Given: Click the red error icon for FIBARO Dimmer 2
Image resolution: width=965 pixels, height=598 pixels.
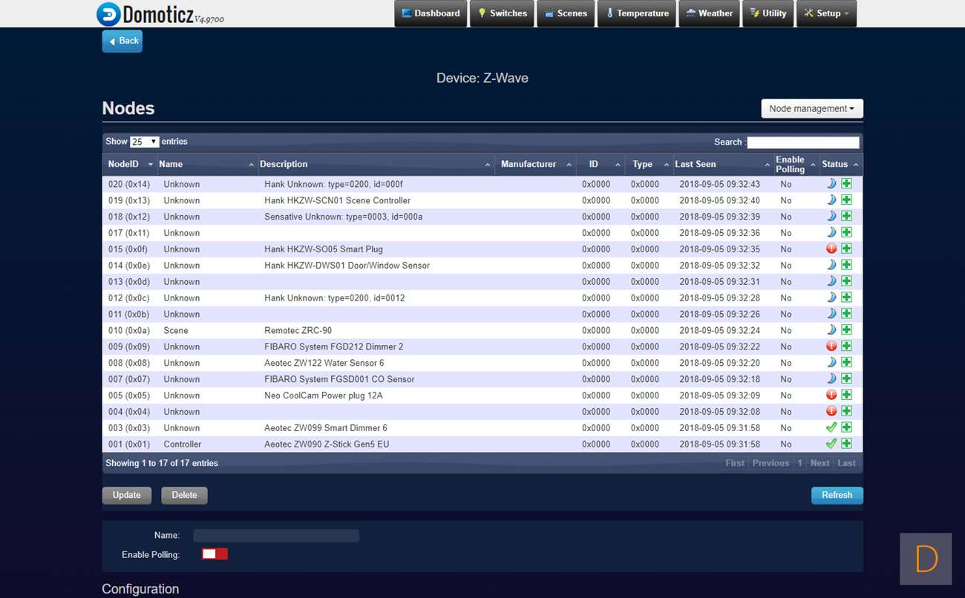Looking at the screenshot, I should click(x=831, y=346).
